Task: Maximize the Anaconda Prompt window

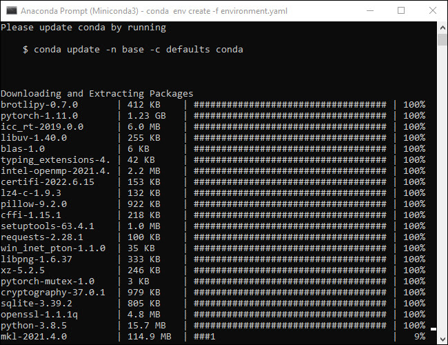Action: point(401,10)
